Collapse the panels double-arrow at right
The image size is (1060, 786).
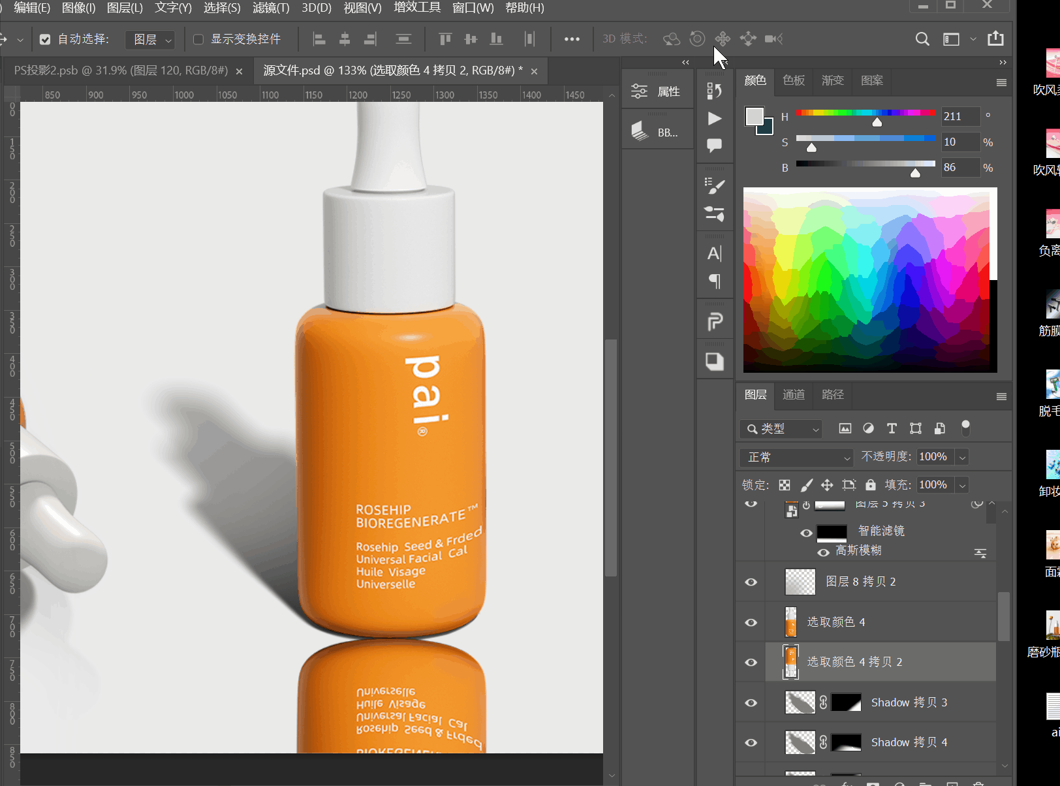point(1003,63)
